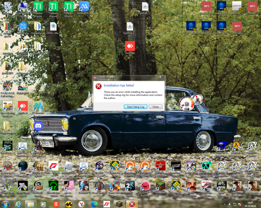Select the speed - Ярлык icon
261x208 pixels.
pos(222,189)
